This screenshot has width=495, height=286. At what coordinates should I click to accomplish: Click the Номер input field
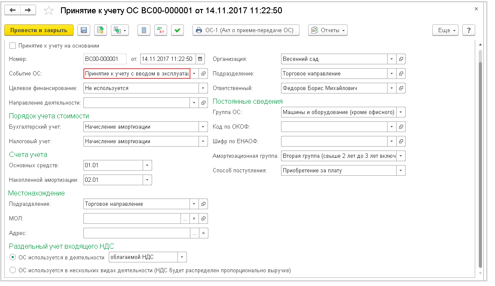105,59
